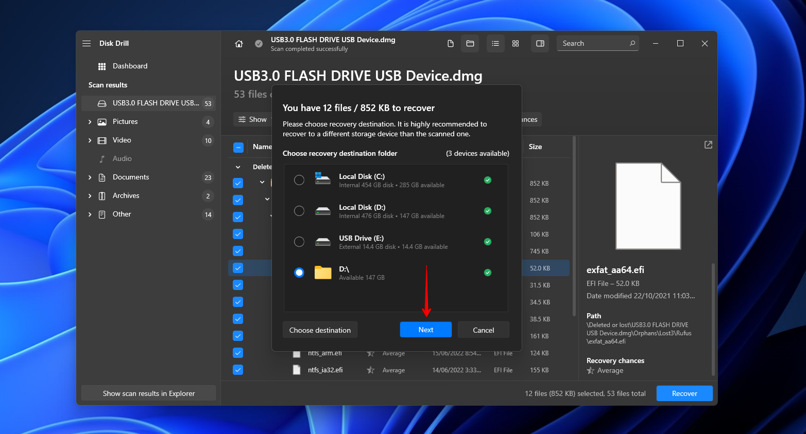Click the Size column header
The image size is (806, 434).
click(x=536, y=147)
